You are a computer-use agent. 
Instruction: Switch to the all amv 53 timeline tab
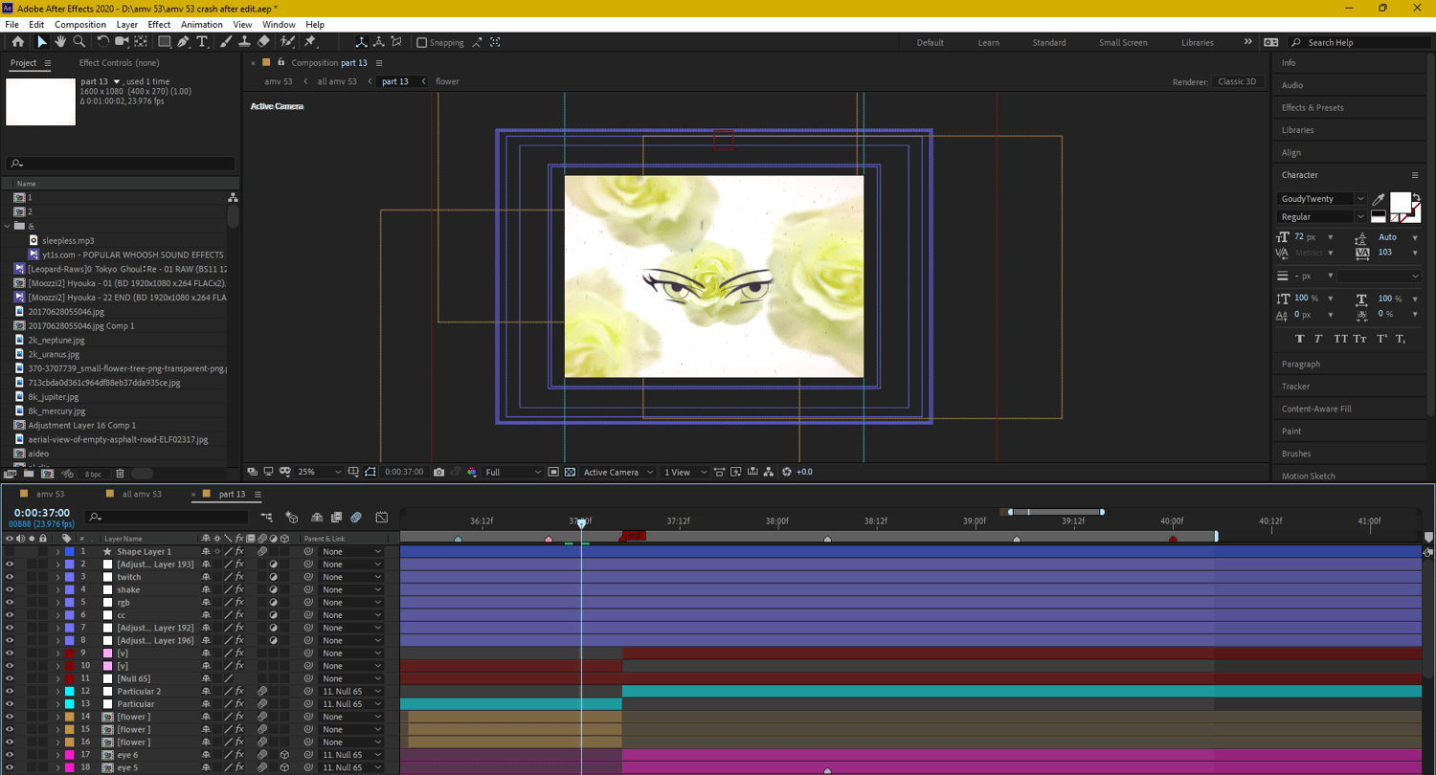click(x=141, y=495)
